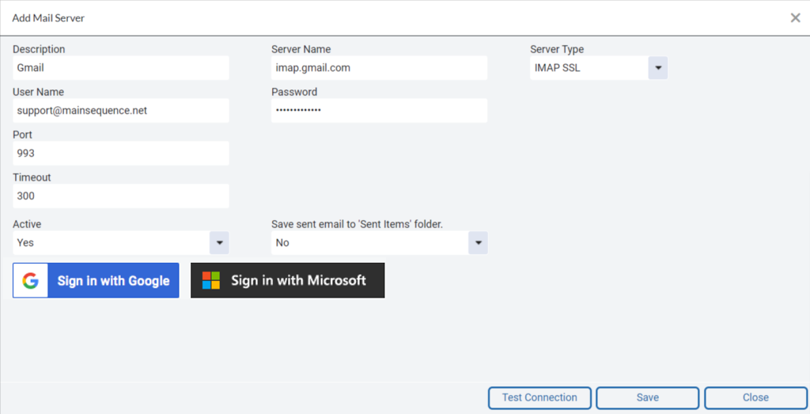The width and height of the screenshot is (810, 414).
Task: Click the Sent Items value showing No
Action: point(369,243)
